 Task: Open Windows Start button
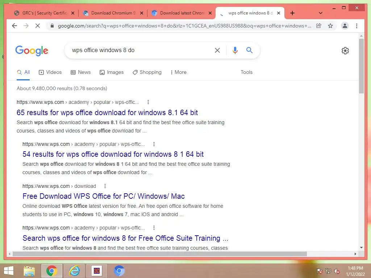pyautogui.click(x=9, y=271)
